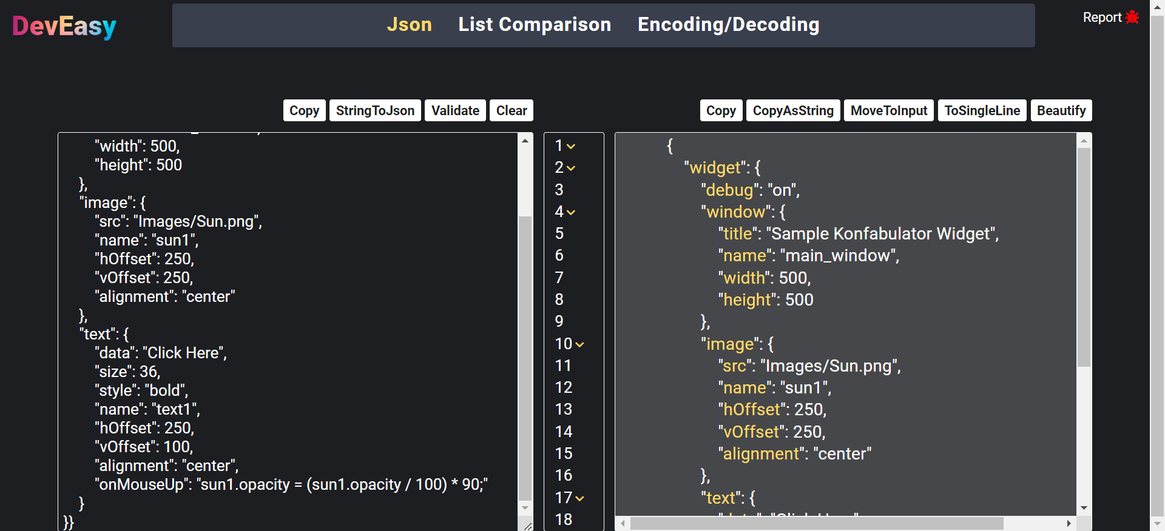Click the Beautify button
The width and height of the screenshot is (1165, 531).
[1061, 110]
